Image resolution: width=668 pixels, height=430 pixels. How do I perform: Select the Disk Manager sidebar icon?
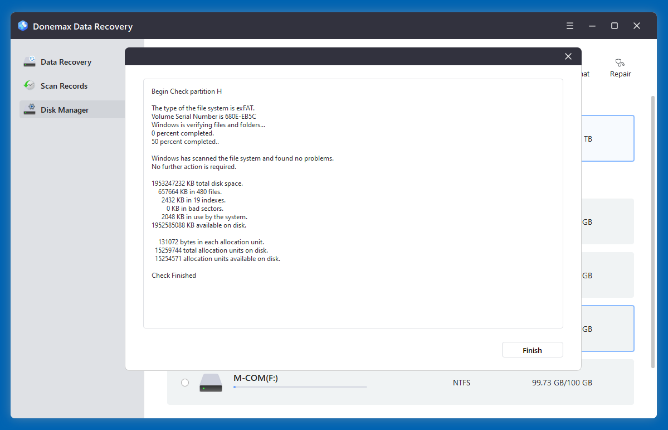[29, 109]
